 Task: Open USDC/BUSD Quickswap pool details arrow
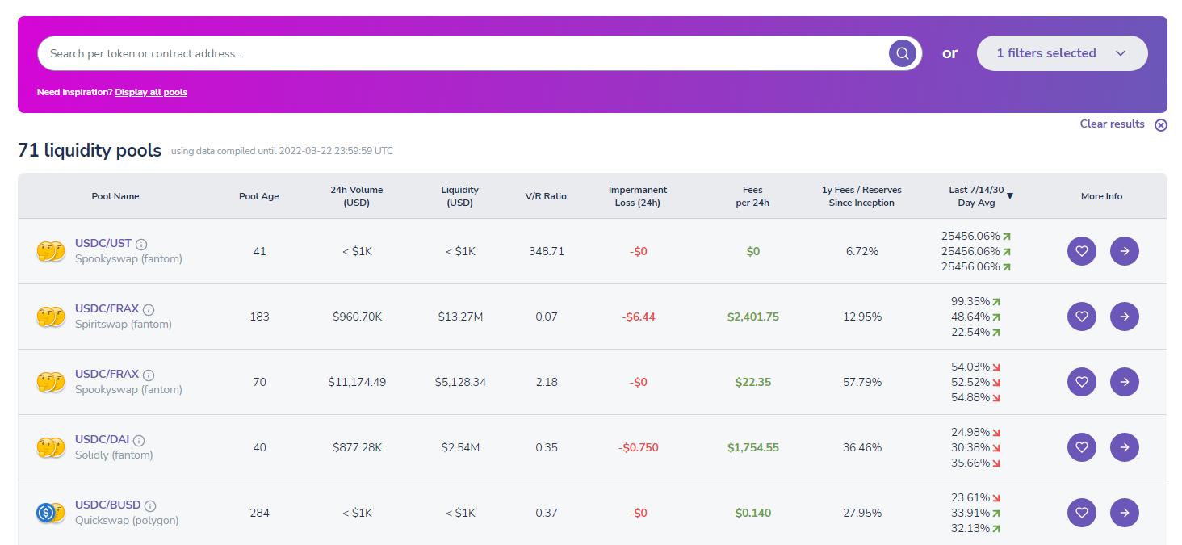[x=1125, y=513]
